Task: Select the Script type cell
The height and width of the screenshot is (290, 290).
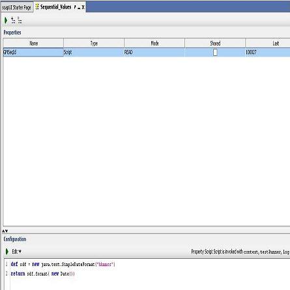Action: coord(94,52)
